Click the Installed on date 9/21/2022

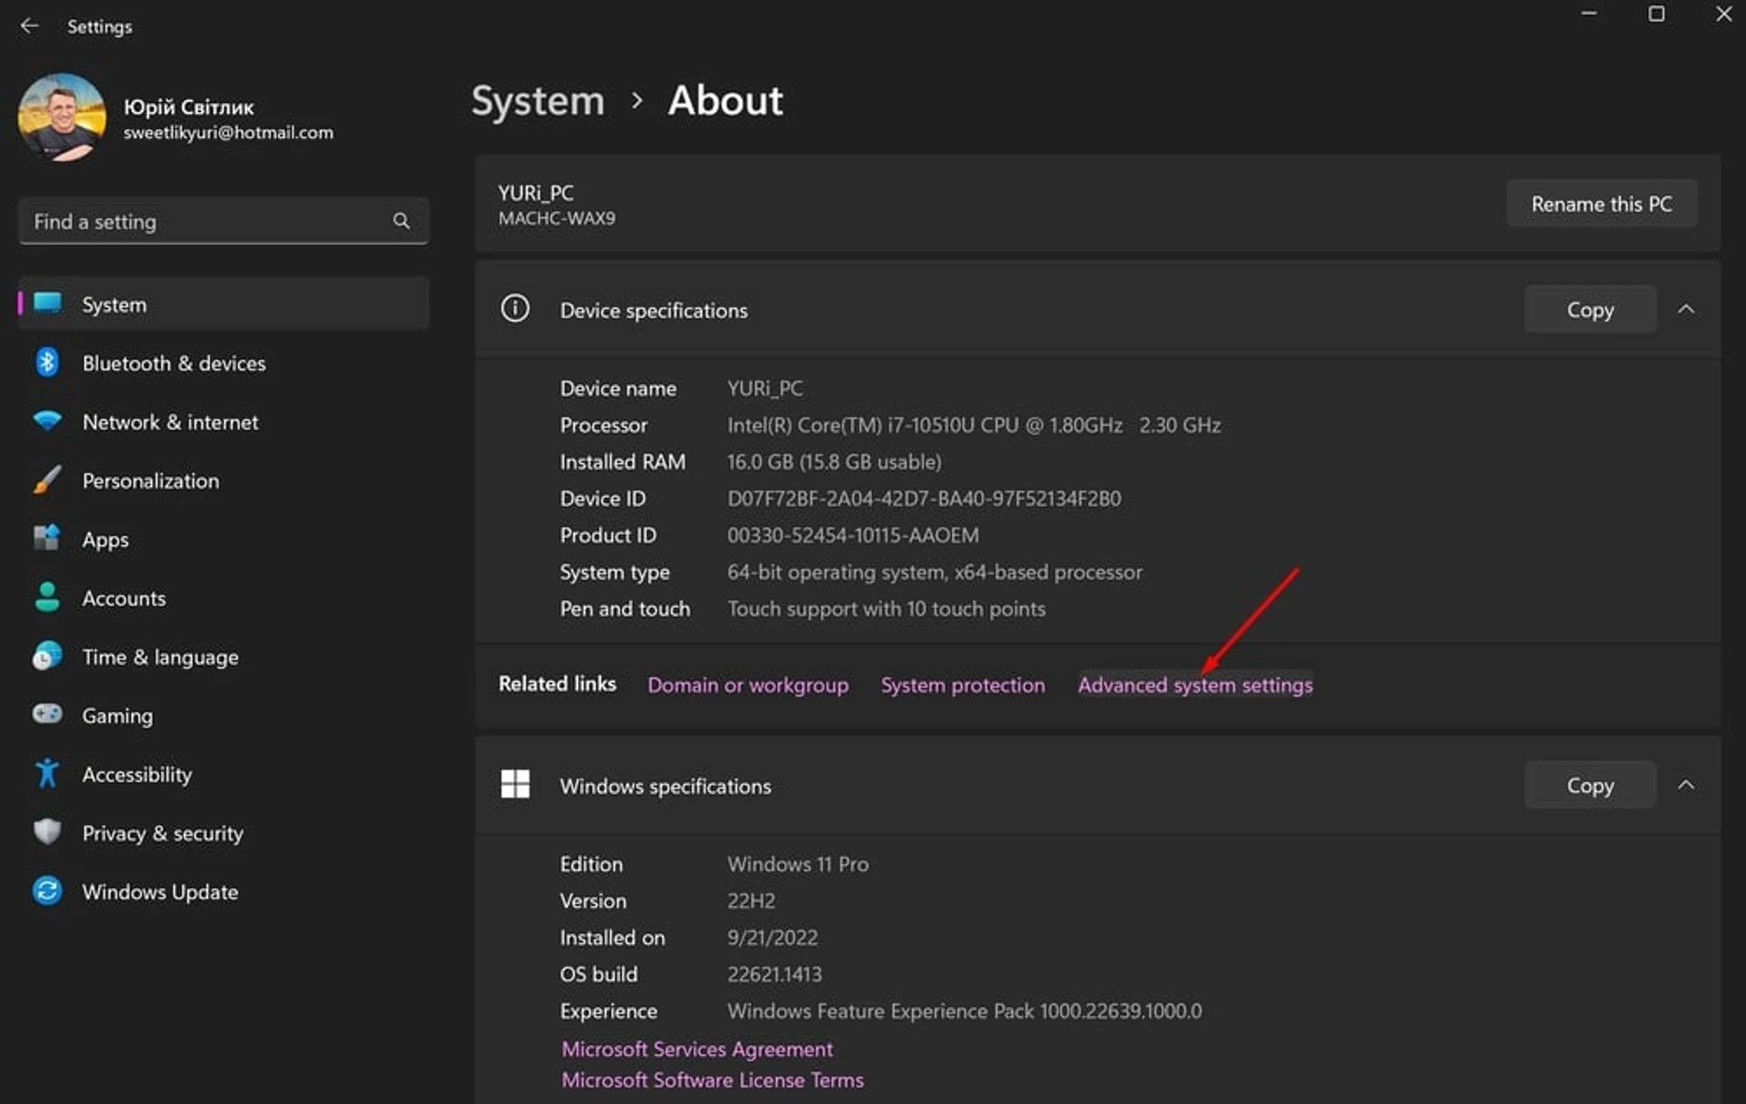pos(772,938)
